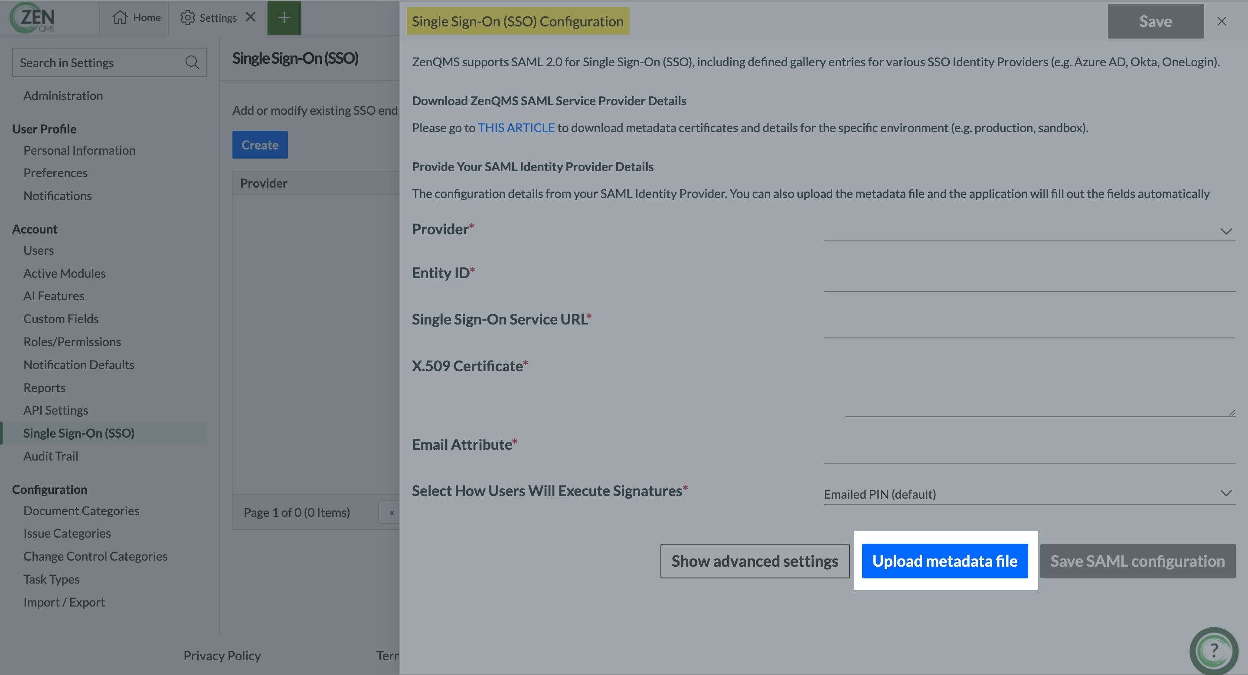The height and width of the screenshot is (675, 1248).
Task: Click the Create button
Action: pos(260,145)
